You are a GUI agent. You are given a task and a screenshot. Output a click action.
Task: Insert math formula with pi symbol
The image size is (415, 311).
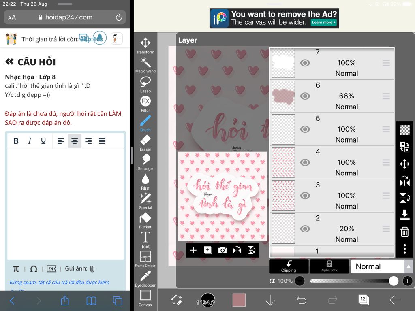16,269
